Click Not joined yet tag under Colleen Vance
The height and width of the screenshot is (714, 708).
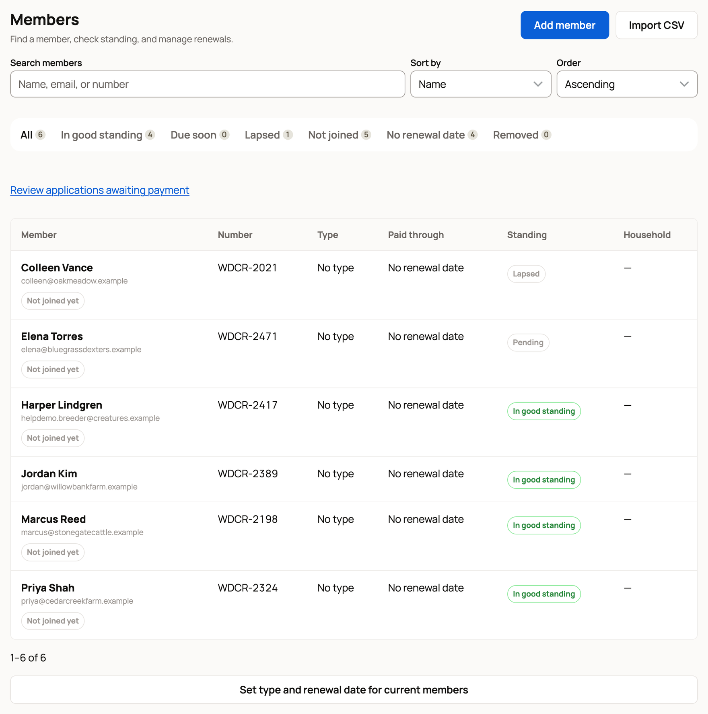pos(53,301)
